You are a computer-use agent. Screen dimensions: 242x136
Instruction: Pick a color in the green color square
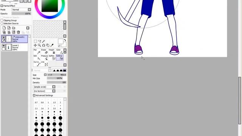pos(50,6)
